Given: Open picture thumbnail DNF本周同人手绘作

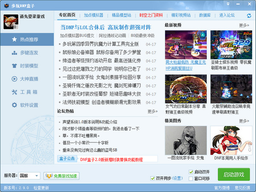Looking at the screenshot, I should coord(231,140).
